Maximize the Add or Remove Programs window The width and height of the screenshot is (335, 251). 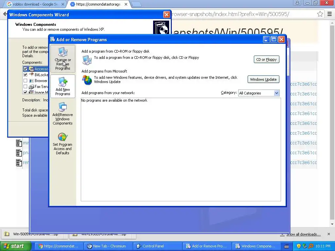pos(274,40)
